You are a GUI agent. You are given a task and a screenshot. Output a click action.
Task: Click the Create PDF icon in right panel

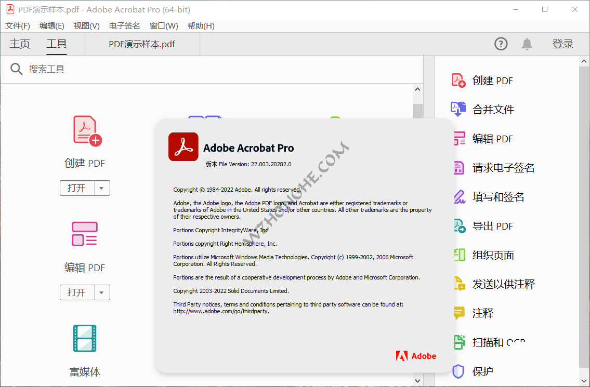tap(458, 81)
